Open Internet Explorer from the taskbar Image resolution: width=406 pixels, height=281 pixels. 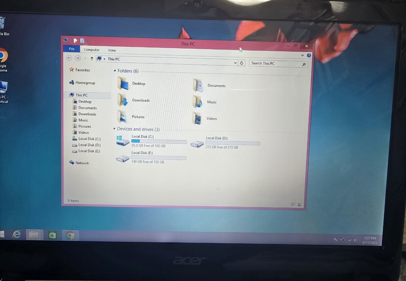point(16,234)
